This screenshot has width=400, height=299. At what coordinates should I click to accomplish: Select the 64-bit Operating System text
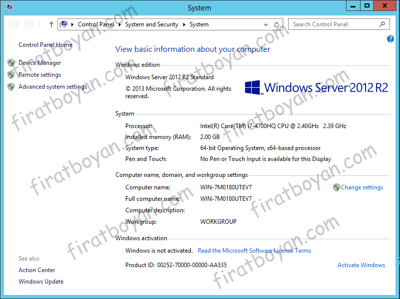point(260,148)
